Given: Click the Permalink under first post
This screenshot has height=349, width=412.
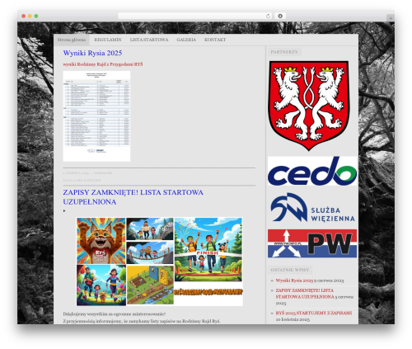Looking at the screenshot, I should point(103,173).
